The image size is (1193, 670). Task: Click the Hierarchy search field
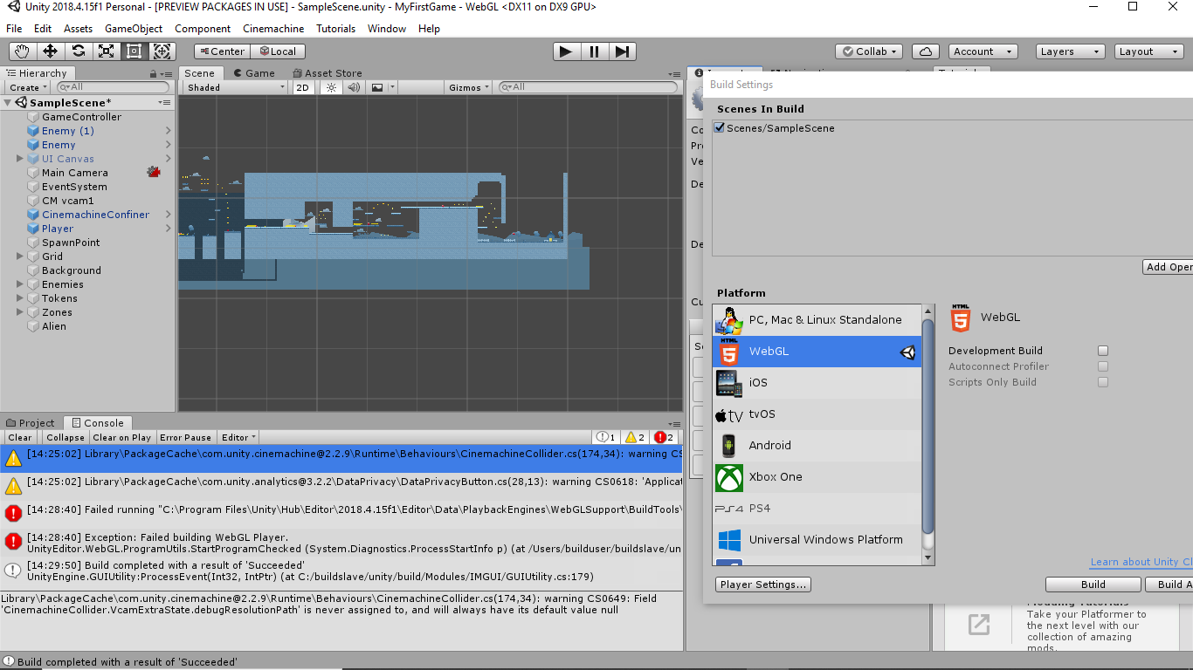(x=114, y=87)
